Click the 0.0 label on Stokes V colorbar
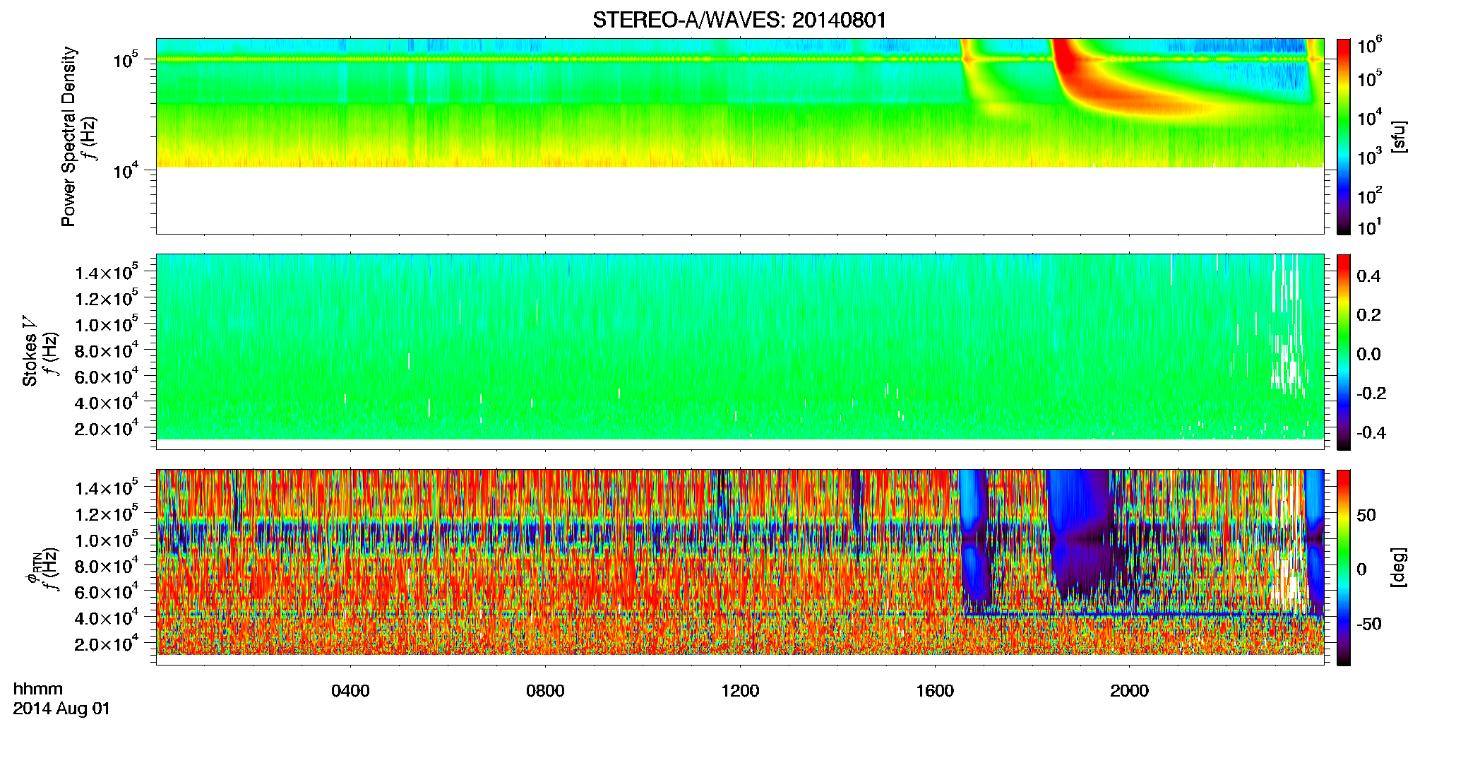The image size is (1480, 763). [1368, 355]
